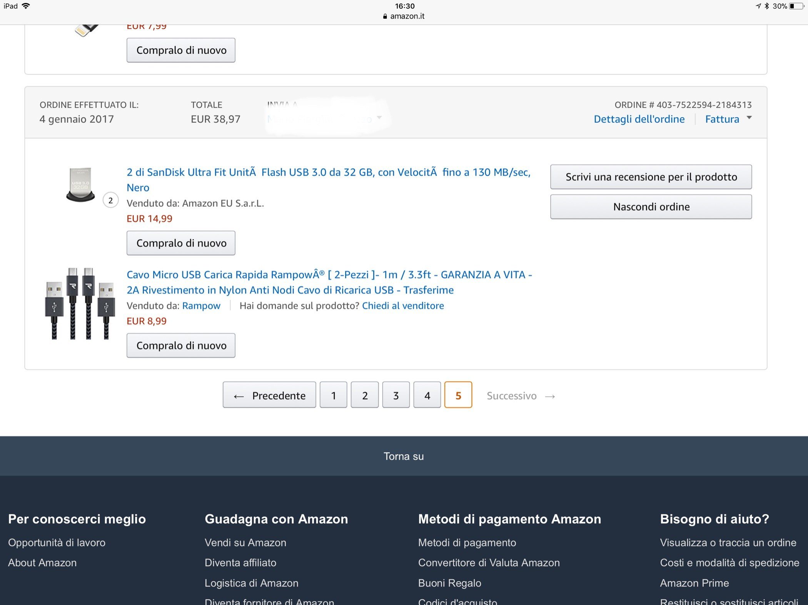This screenshot has width=808, height=605.
Task: Click Compralo di nuovo for EUR 7,99 item
Action: tap(181, 50)
